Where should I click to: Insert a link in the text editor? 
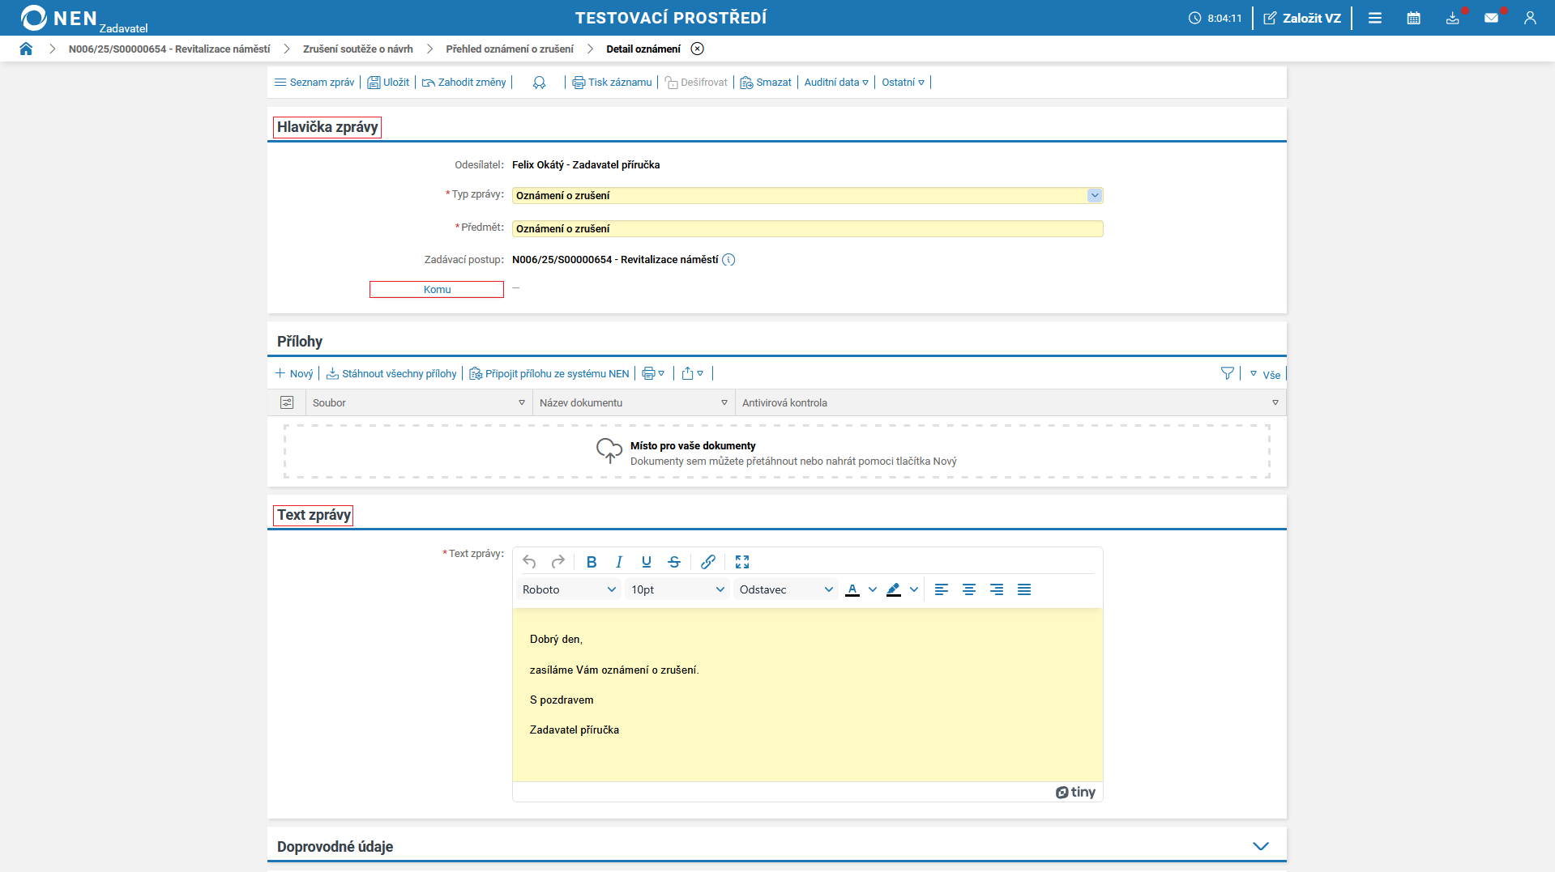(x=707, y=562)
